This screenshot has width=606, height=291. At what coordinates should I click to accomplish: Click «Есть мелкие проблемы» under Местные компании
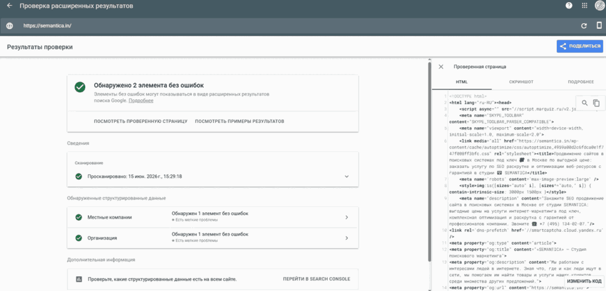click(x=196, y=220)
